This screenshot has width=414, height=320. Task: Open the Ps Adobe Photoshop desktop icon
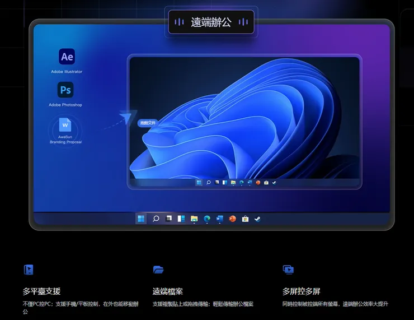coord(65,90)
